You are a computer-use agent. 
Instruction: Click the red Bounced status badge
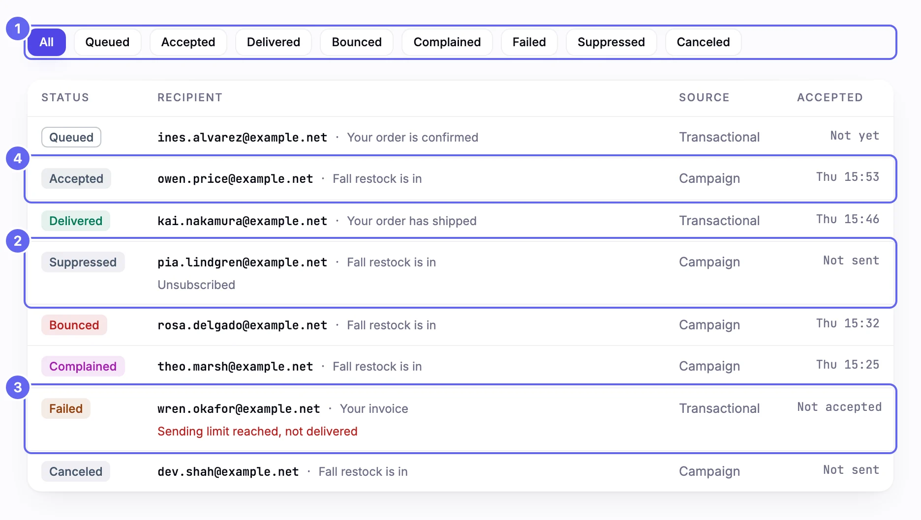(x=74, y=325)
